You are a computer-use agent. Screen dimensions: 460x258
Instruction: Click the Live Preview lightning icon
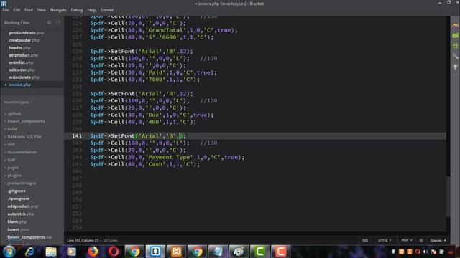click(x=455, y=26)
